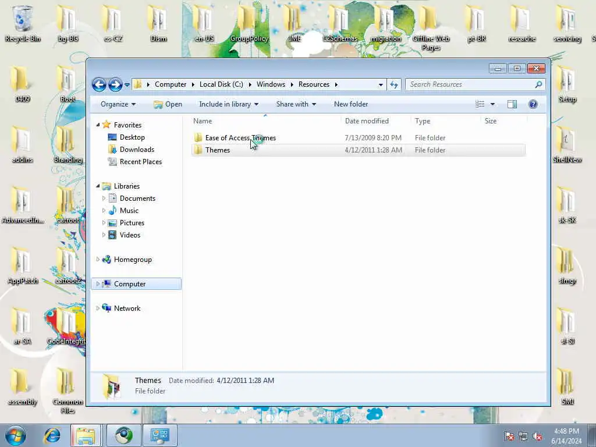Select Computer in navigation pane
The width and height of the screenshot is (596, 447).
coord(136,284)
